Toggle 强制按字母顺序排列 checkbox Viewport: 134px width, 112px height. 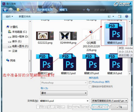click(90, 87)
